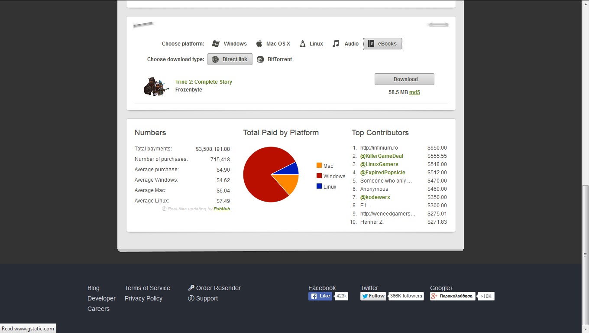Screen dimensions: 589x333
Task: Click the Henner Z. contributor entry
Action: [x=372, y=222]
